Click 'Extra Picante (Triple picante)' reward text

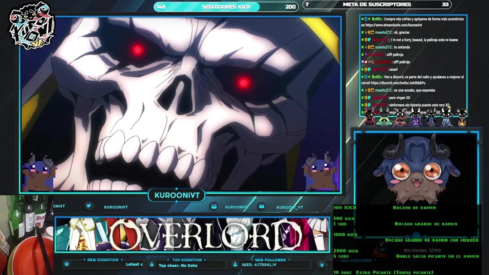point(395,272)
